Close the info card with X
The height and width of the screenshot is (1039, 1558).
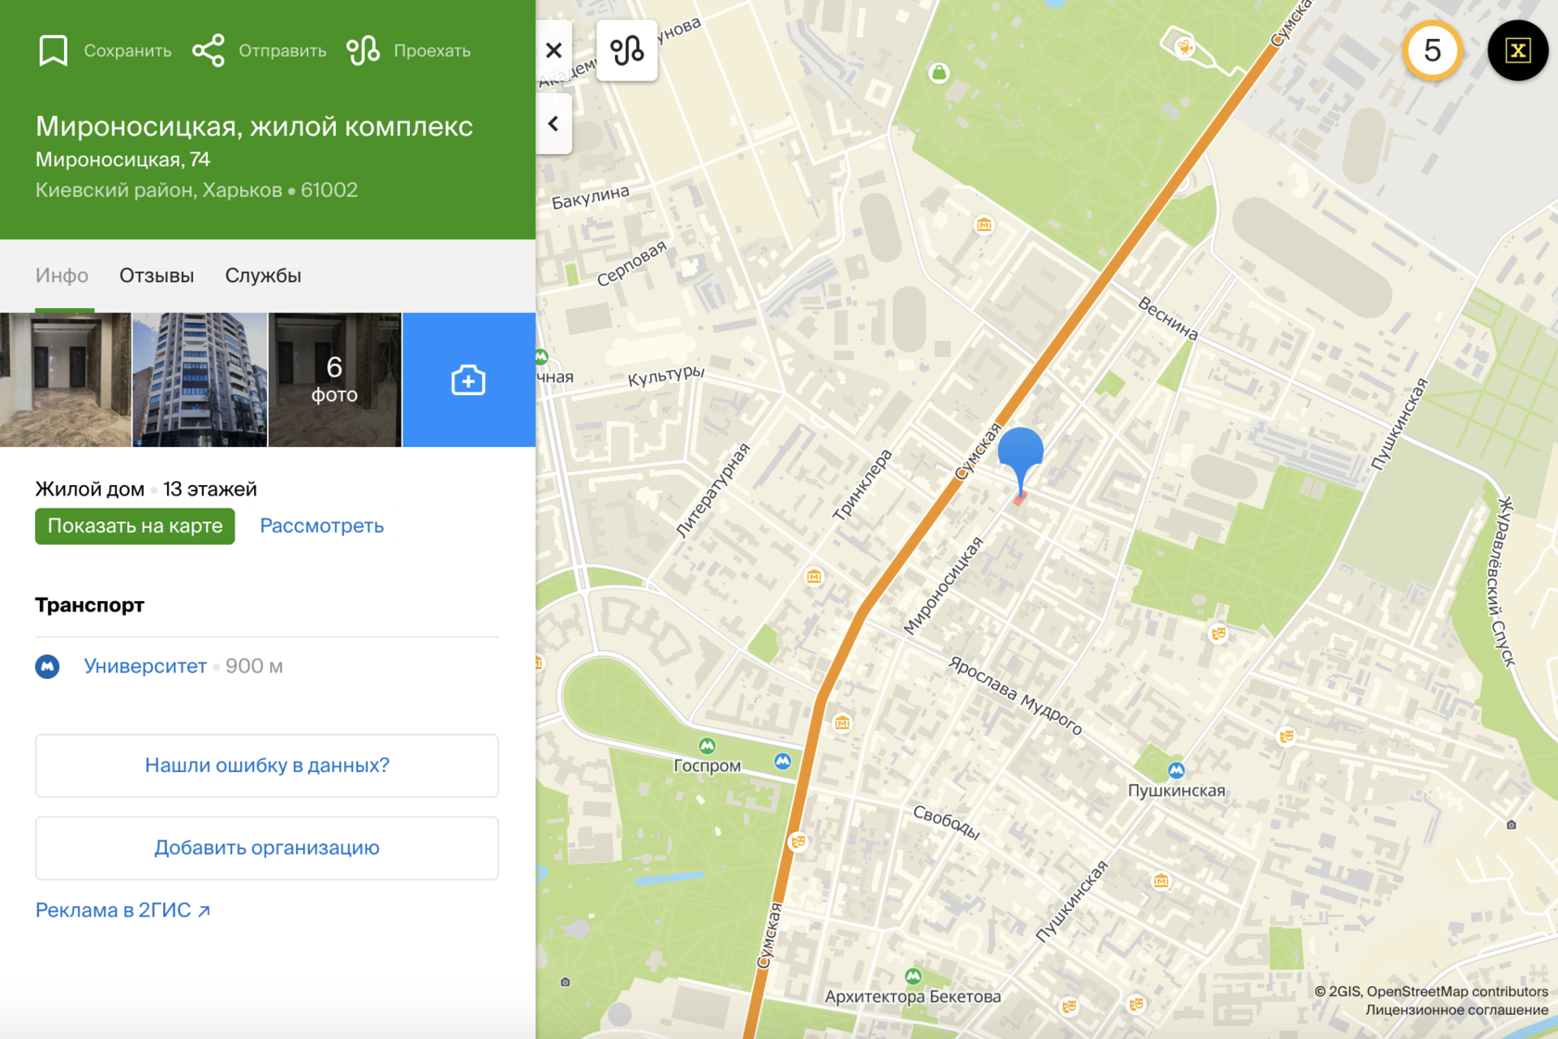(x=554, y=50)
